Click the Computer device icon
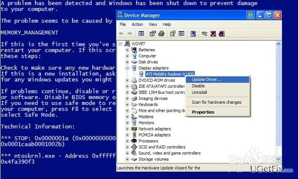The image size is (298, 179). (x=134, y=56)
